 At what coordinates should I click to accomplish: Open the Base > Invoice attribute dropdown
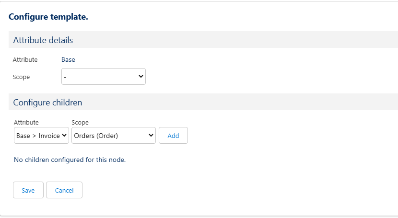point(41,136)
